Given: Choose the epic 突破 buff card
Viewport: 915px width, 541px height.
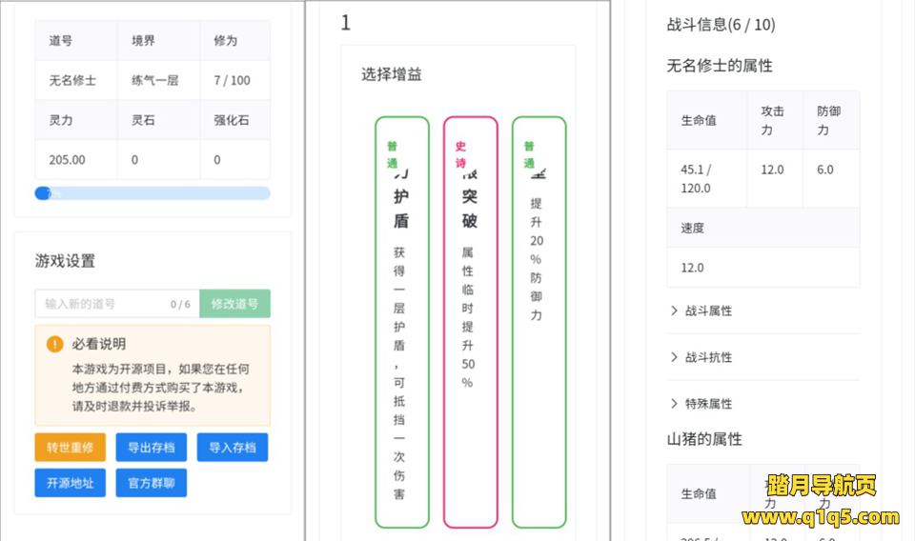Looking at the screenshot, I should (470, 324).
